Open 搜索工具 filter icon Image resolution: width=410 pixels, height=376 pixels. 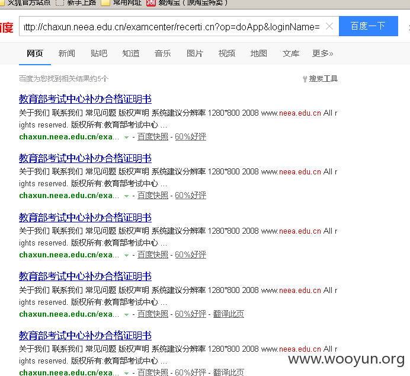[305, 79]
